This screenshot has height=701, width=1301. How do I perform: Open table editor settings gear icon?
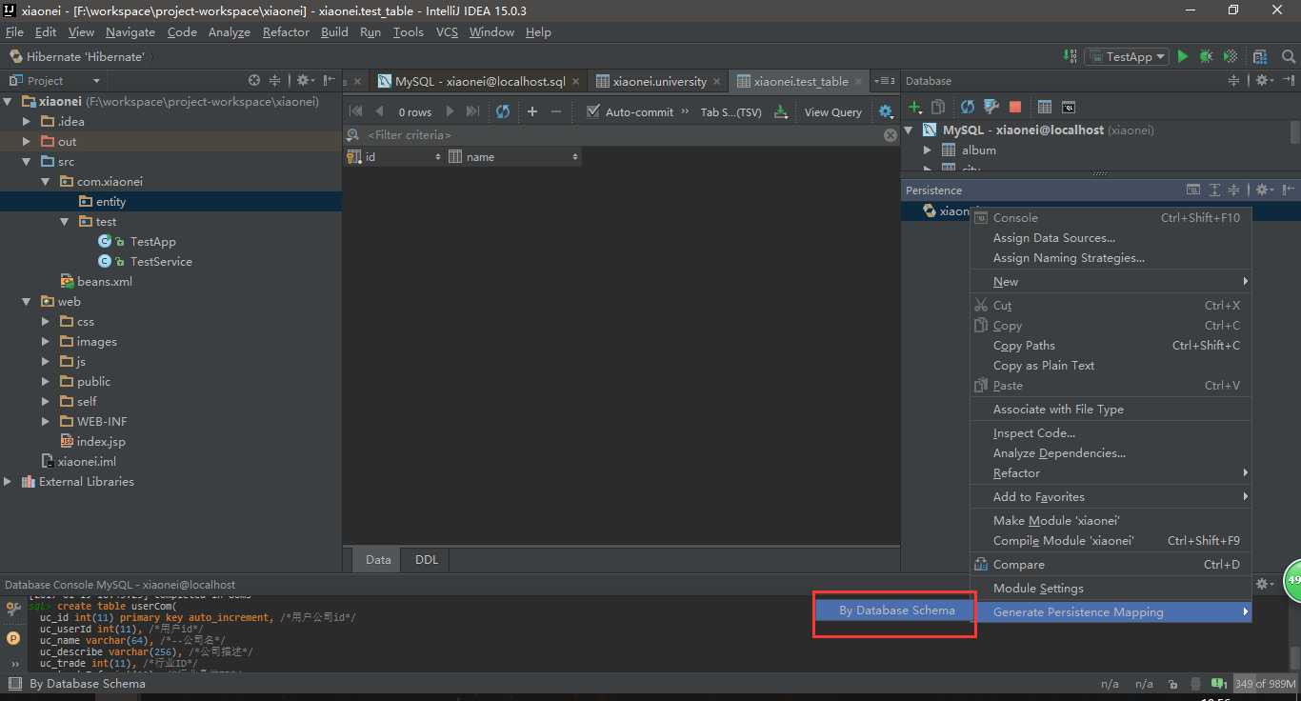(x=887, y=111)
